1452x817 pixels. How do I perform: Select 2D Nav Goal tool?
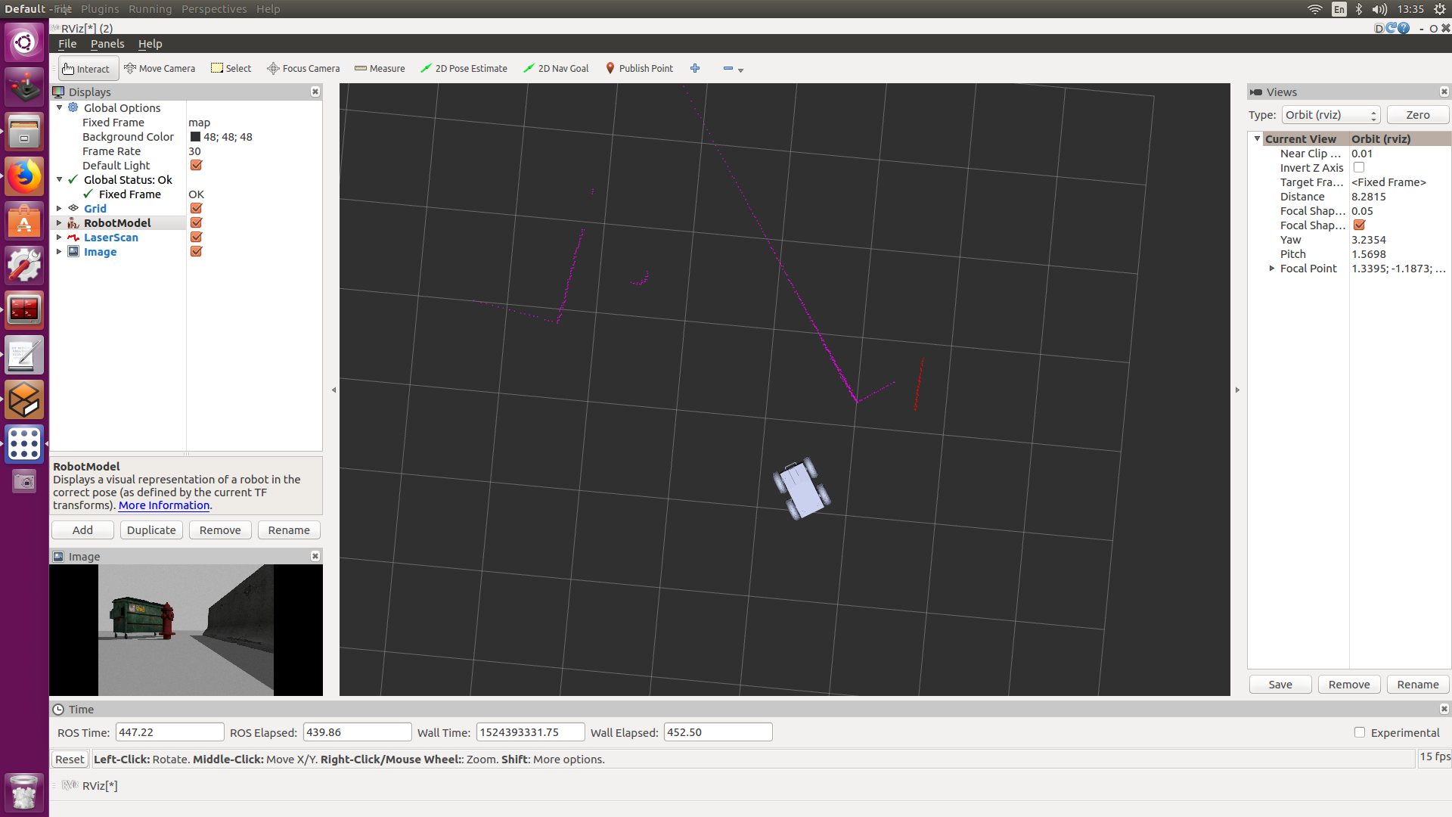coord(556,68)
